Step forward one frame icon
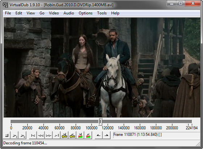The width and height of the screenshot is (203, 149). 49,135
